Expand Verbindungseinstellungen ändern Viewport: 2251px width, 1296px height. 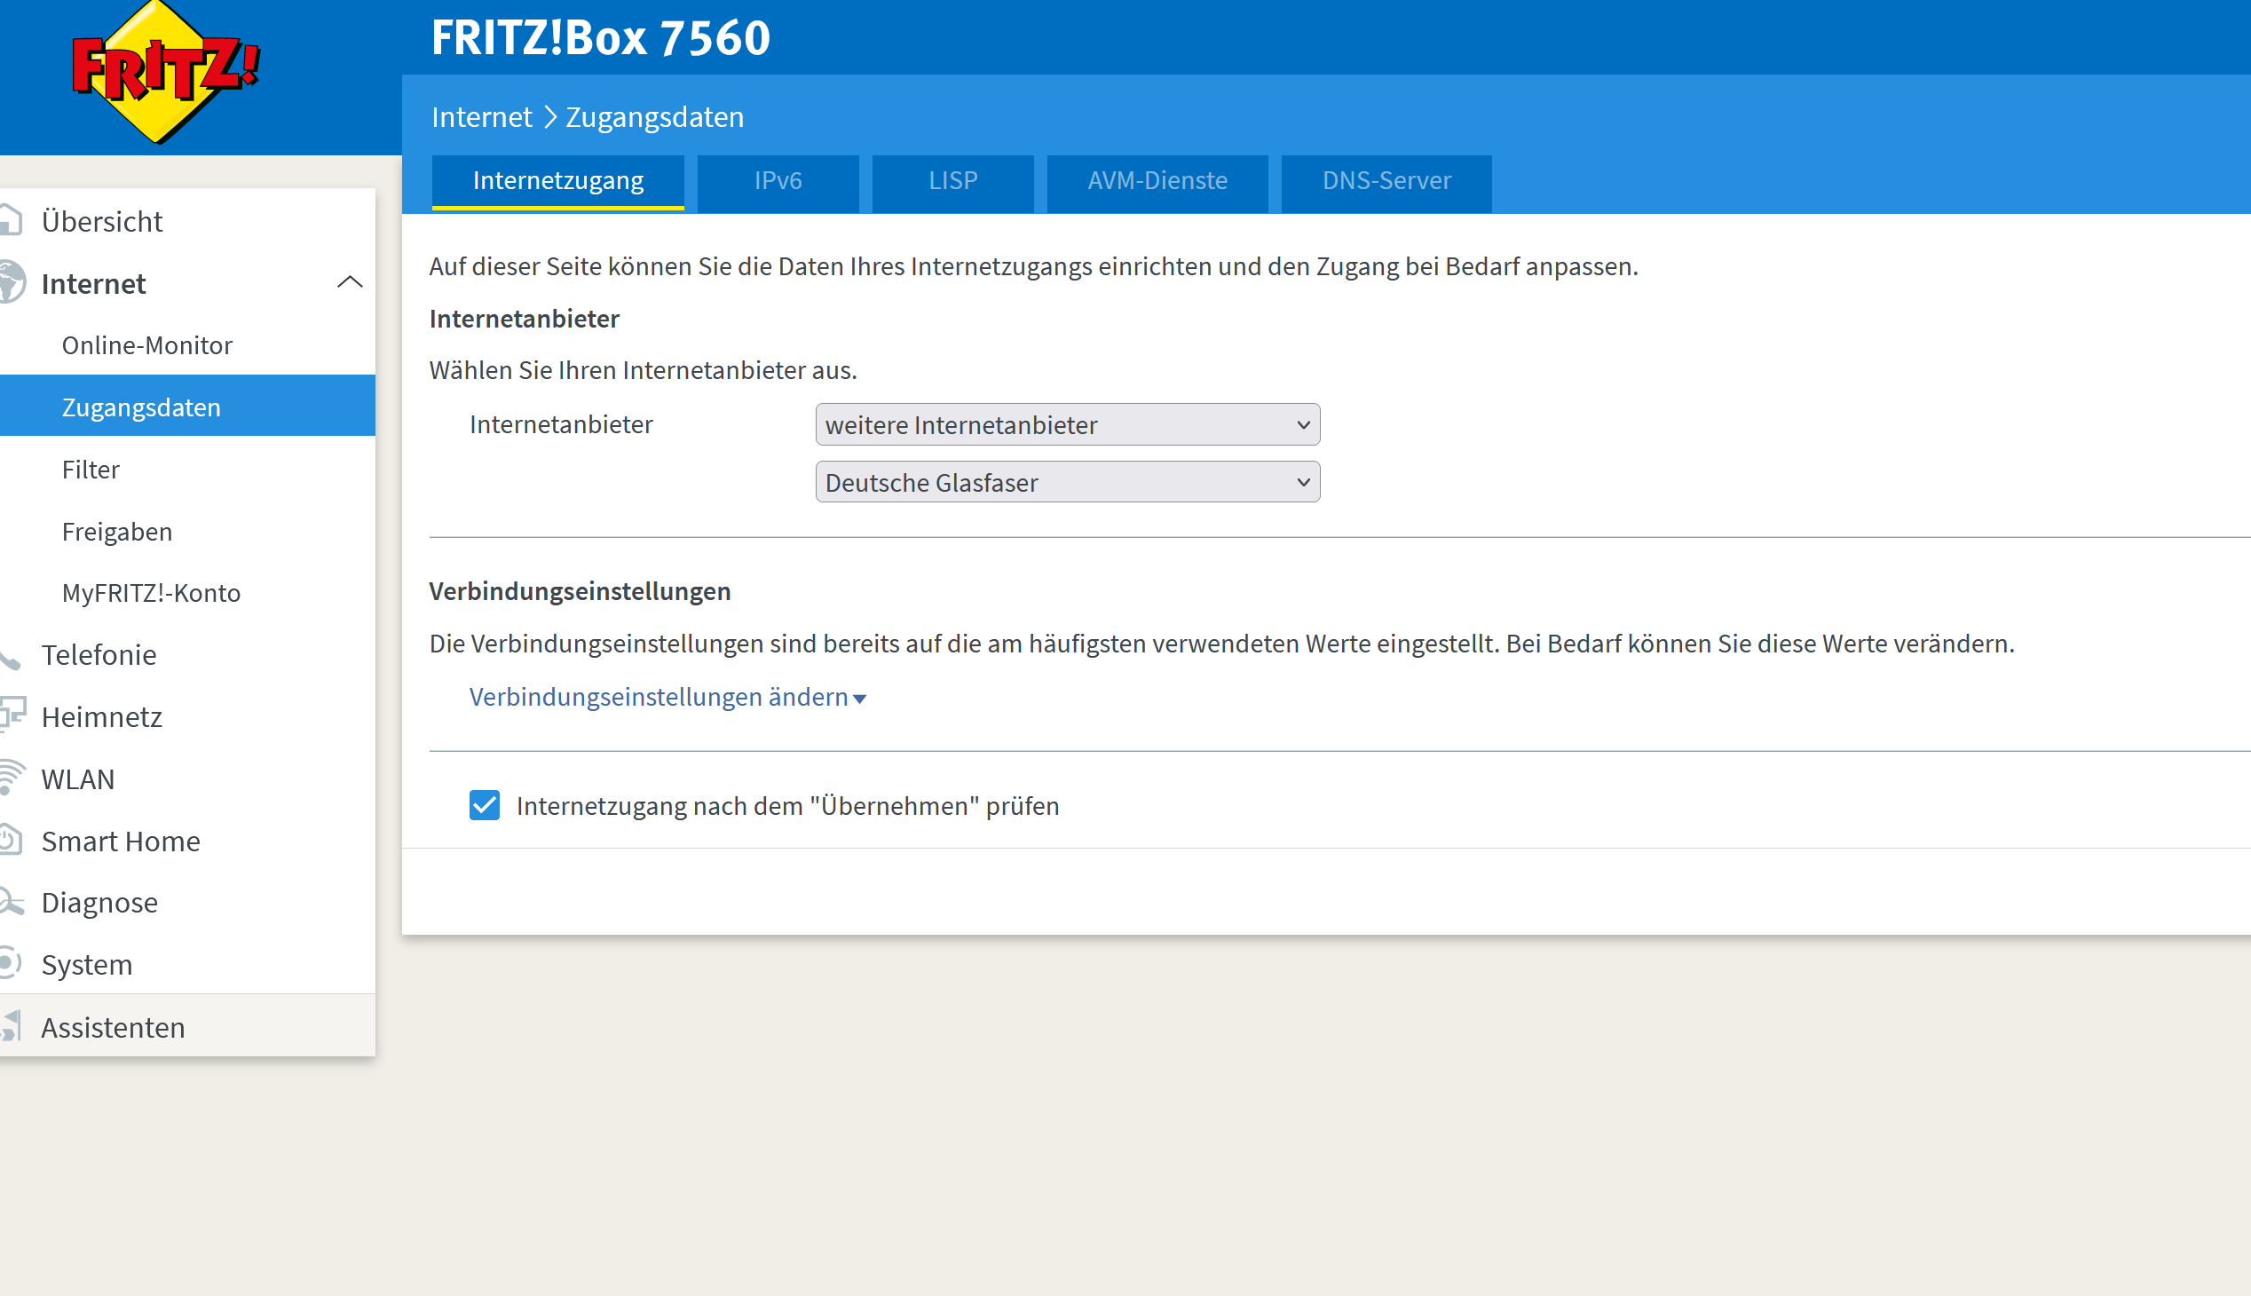tap(667, 697)
